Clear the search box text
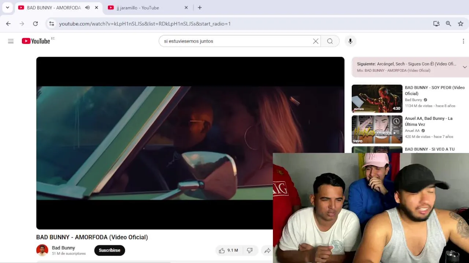Viewport: 469px width, 263px height. [315, 41]
